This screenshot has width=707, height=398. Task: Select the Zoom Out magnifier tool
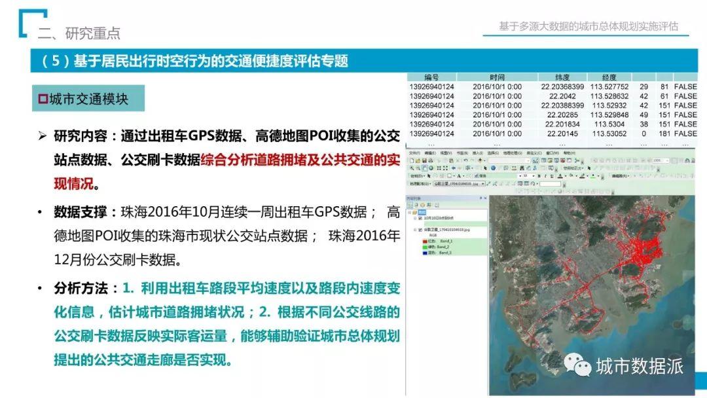coord(418,168)
